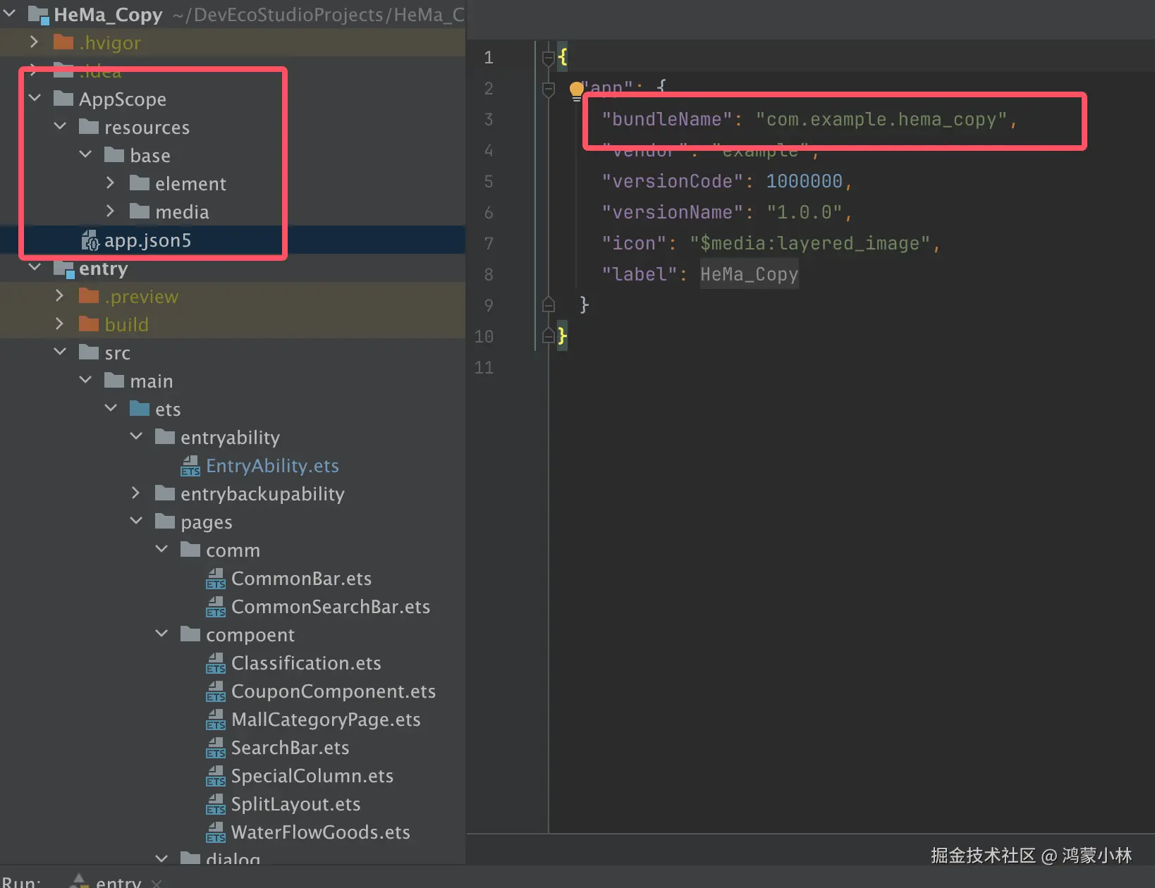Image resolution: width=1155 pixels, height=888 pixels.
Task: Click the "com.example.hema_copy" string value
Action: click(881, 120)
